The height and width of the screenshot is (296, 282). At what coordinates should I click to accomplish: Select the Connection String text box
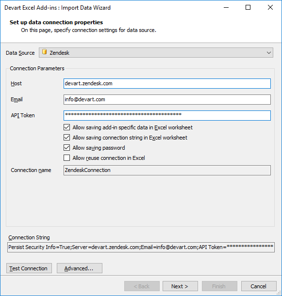pyautogui.click(x=141, y=247)
